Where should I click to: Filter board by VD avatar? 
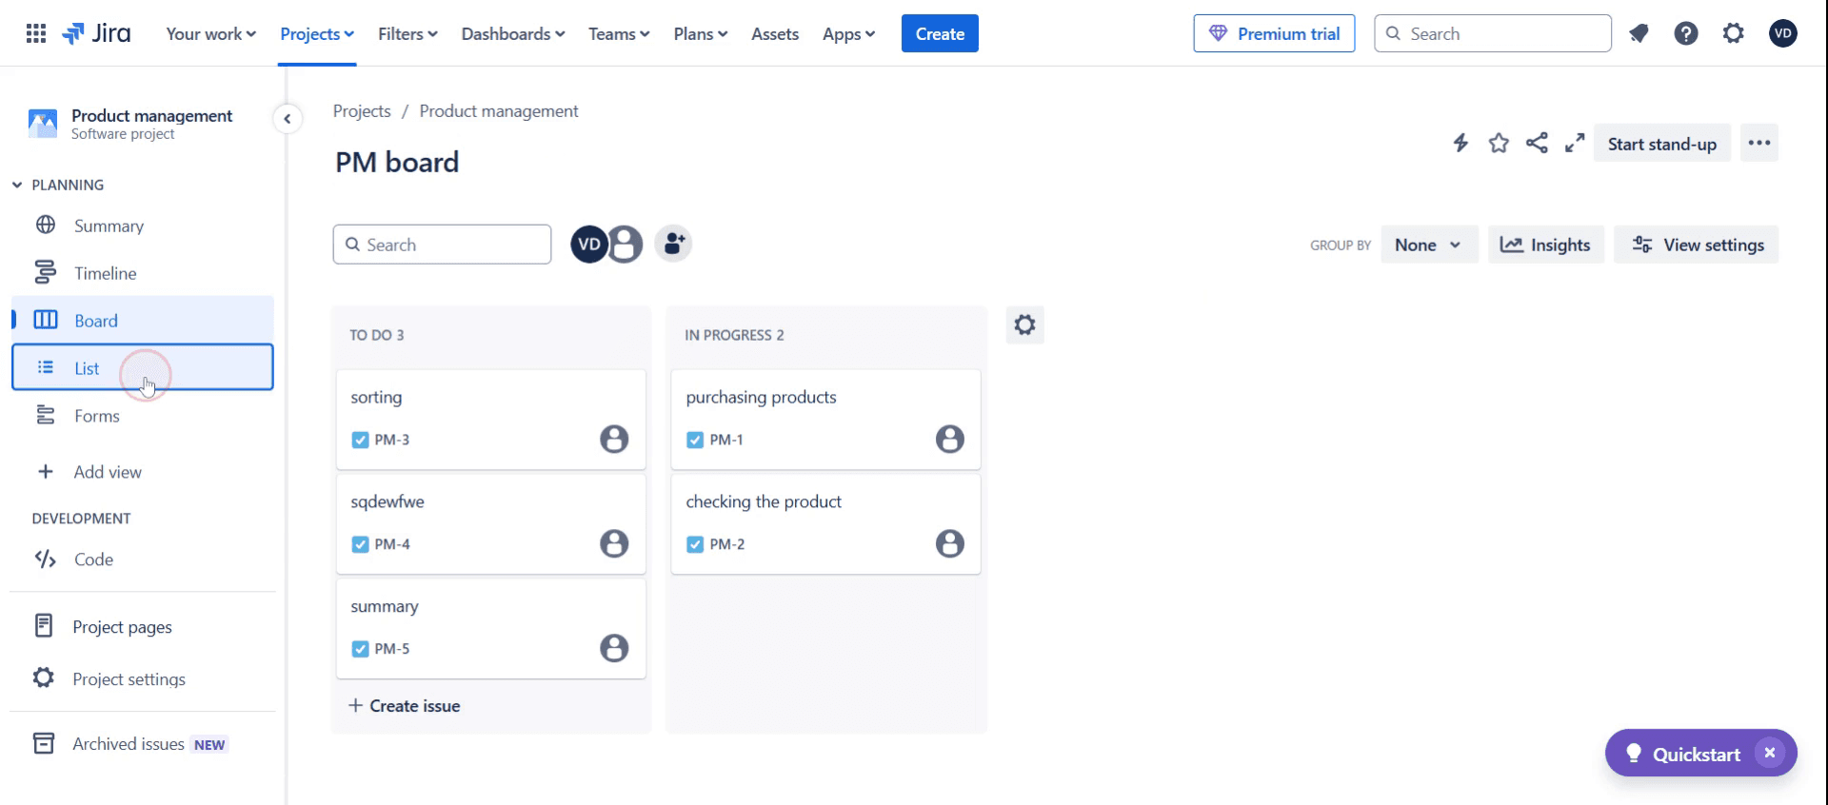click(x=589, y=245)
